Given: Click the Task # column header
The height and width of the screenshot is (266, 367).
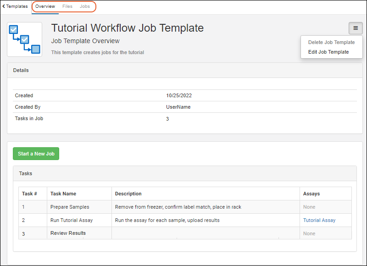Looking at the screenshot, I should pos(29,194).
